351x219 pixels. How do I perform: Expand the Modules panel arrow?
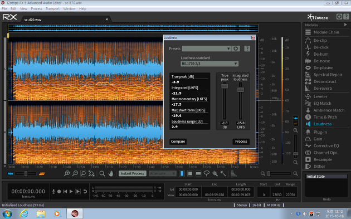(x=345, y=25)
